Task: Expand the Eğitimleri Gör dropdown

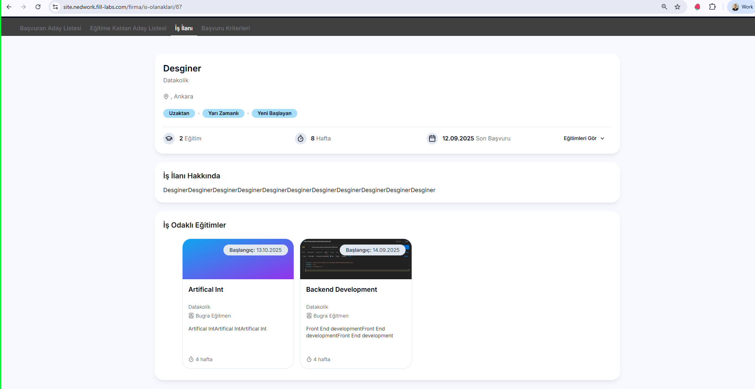Action: pyautogui.click(x=584, y=138)
